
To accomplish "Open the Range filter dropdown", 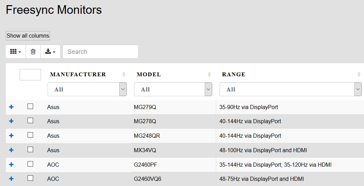I will tap(291, 89).
